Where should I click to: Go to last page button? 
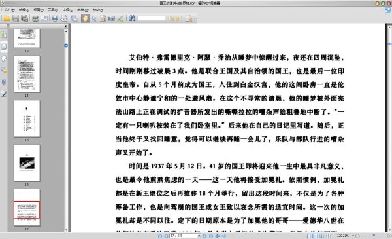[211, 236]
